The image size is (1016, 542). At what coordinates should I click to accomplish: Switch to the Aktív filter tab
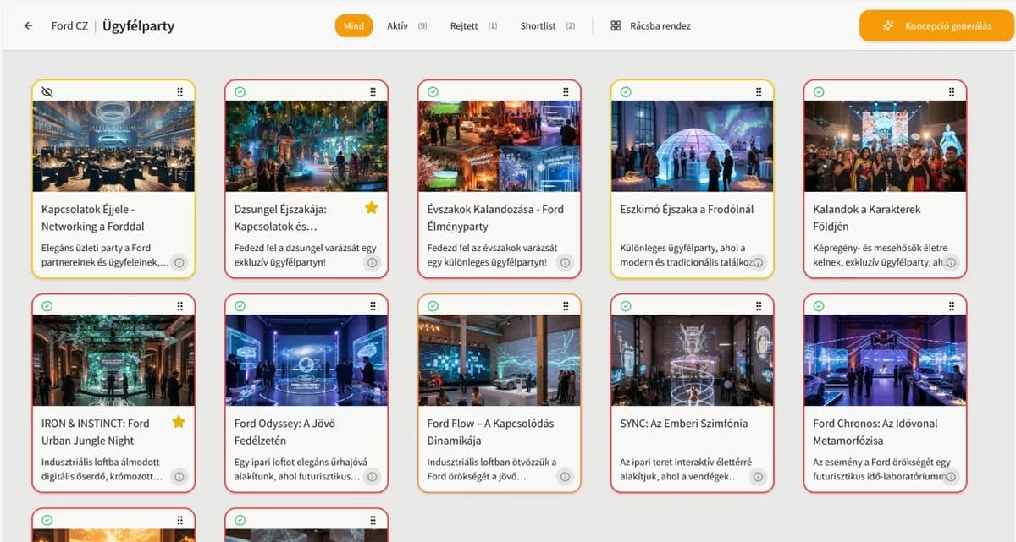click(406, 26)
